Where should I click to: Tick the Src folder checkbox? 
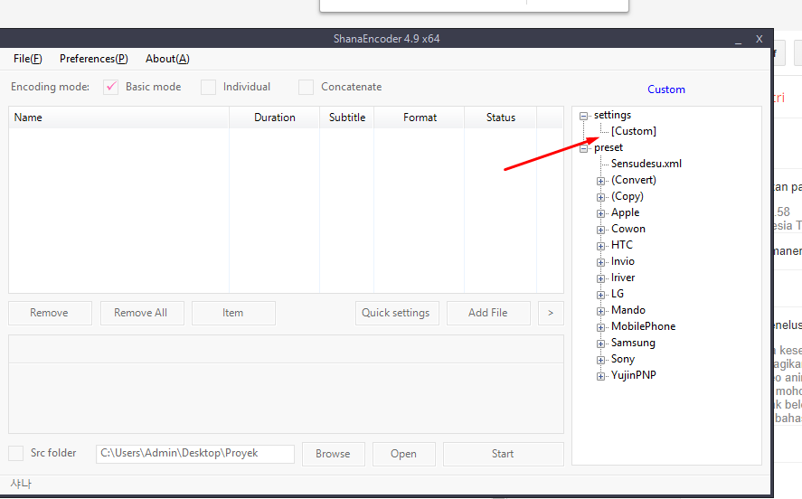tap(16, 453)
